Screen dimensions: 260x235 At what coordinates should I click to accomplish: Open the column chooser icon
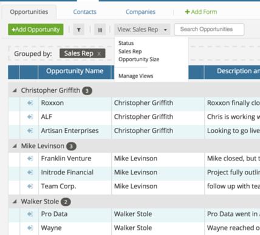(x=100, y=30)
